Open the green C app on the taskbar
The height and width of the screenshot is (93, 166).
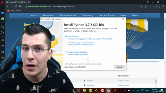click(90, 90)
